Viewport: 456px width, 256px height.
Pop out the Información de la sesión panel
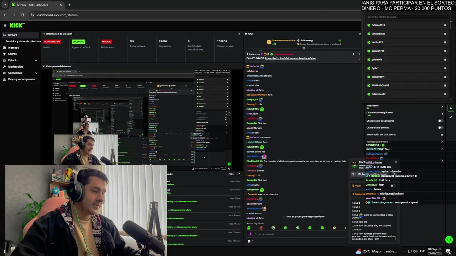coord(239,34)
